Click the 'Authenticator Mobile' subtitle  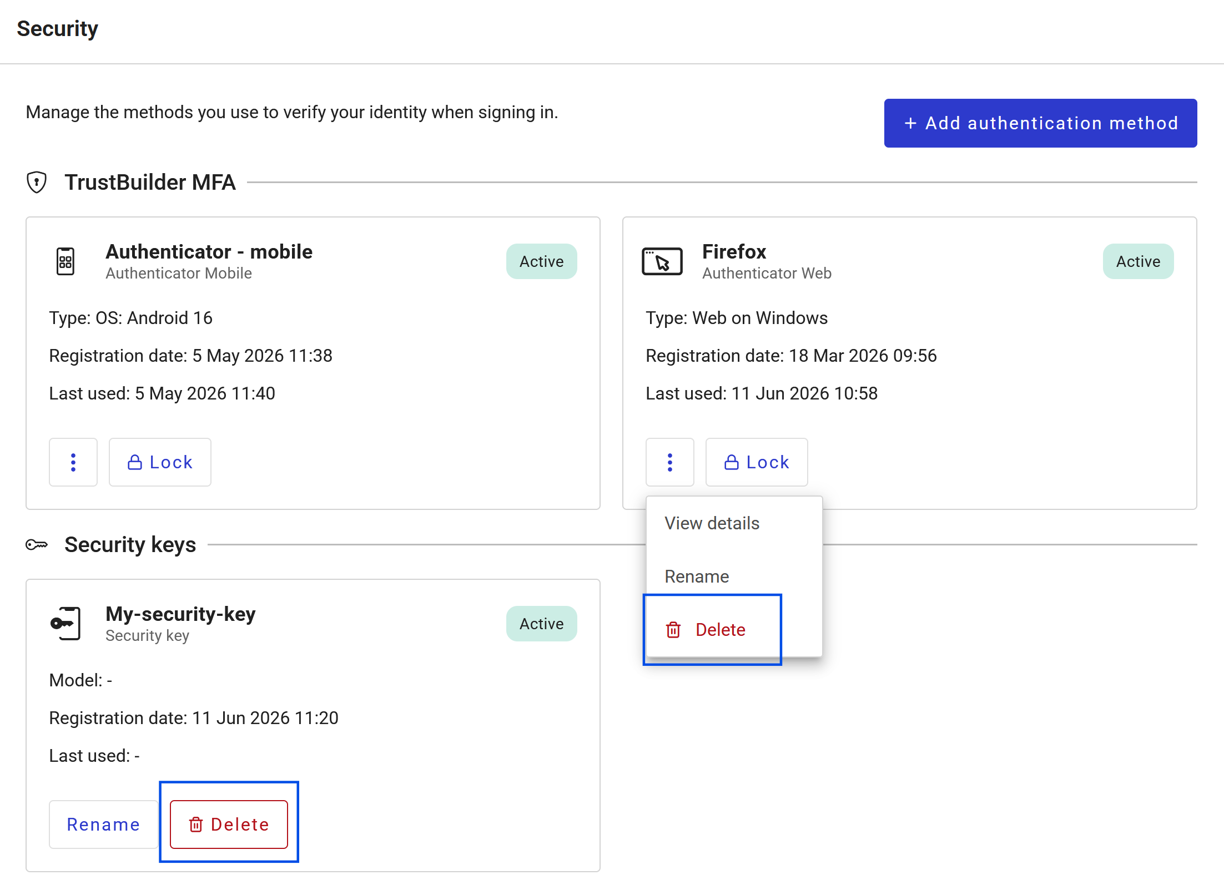[179, 273]
